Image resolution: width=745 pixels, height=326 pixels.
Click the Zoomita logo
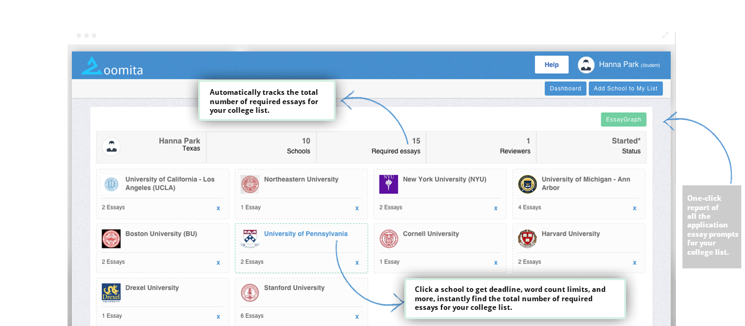coord(112,66)
